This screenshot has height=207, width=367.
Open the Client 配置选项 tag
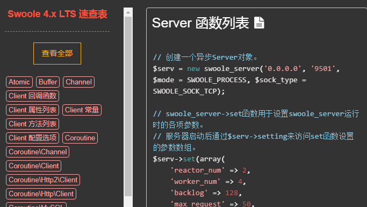[x=33, y=138]
